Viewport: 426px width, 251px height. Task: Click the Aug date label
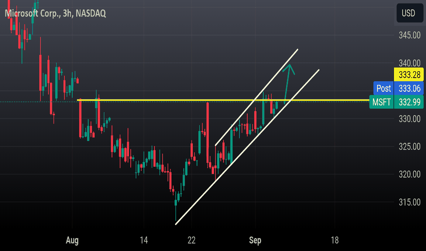point(72,241)
